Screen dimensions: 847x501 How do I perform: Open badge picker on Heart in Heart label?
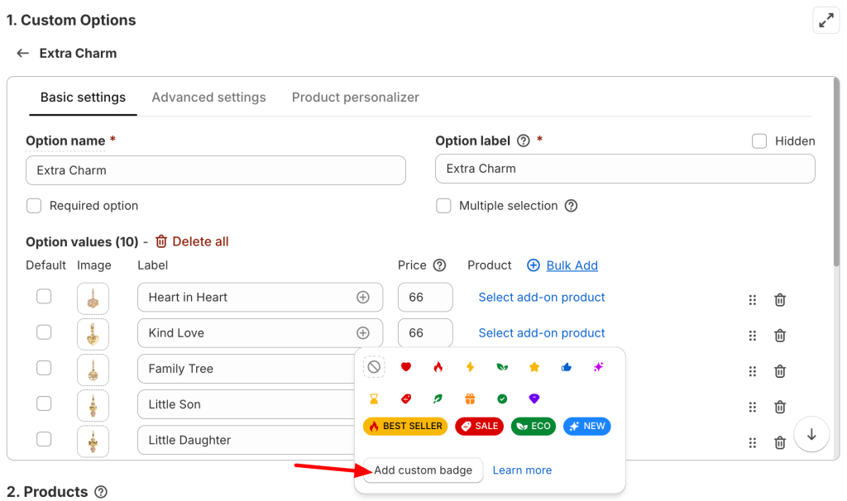click(x=362, y=298)
